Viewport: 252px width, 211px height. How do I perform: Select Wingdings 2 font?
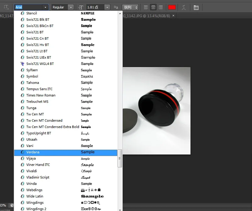click(x=66, y=209)
